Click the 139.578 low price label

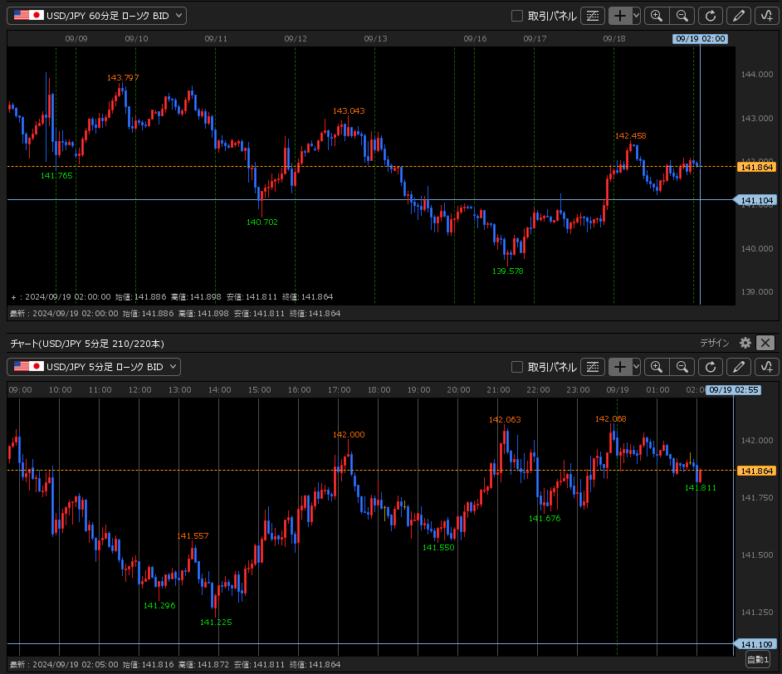tap(508, 271)
